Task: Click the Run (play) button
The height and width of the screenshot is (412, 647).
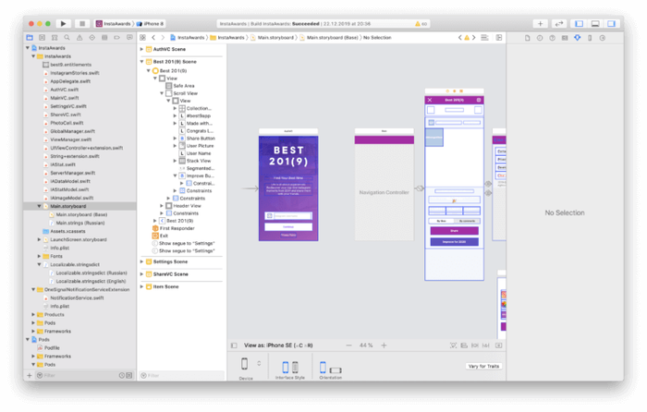Action: 63,23
